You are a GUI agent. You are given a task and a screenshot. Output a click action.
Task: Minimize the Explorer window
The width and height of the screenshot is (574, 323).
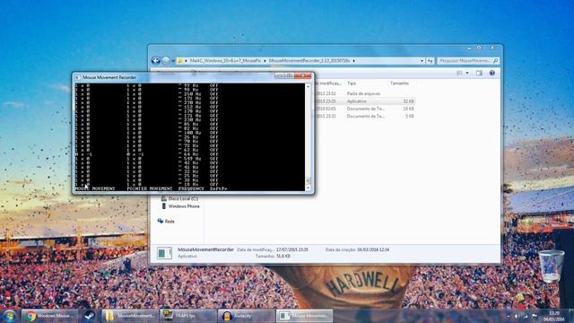469,48
